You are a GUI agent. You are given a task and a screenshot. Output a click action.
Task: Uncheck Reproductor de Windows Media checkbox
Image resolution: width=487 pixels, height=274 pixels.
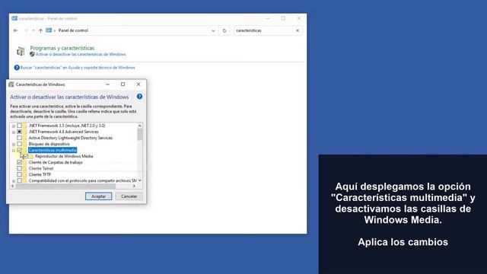point(26,156)
